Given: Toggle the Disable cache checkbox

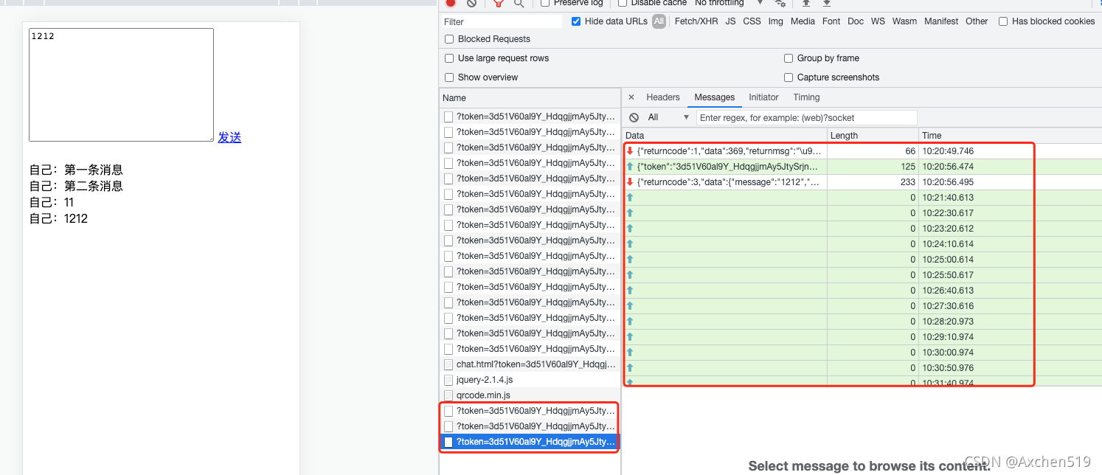Looking at the screenshot, I should 623,3.
